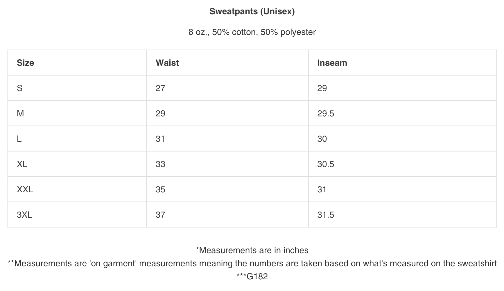The image size is (504, 291).
Task: Select waist value 33 in XL row
Action: pos(160,164)
